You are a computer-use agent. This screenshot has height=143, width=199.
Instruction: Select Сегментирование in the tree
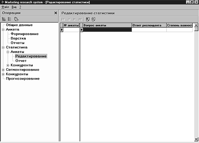click(23, 70)
